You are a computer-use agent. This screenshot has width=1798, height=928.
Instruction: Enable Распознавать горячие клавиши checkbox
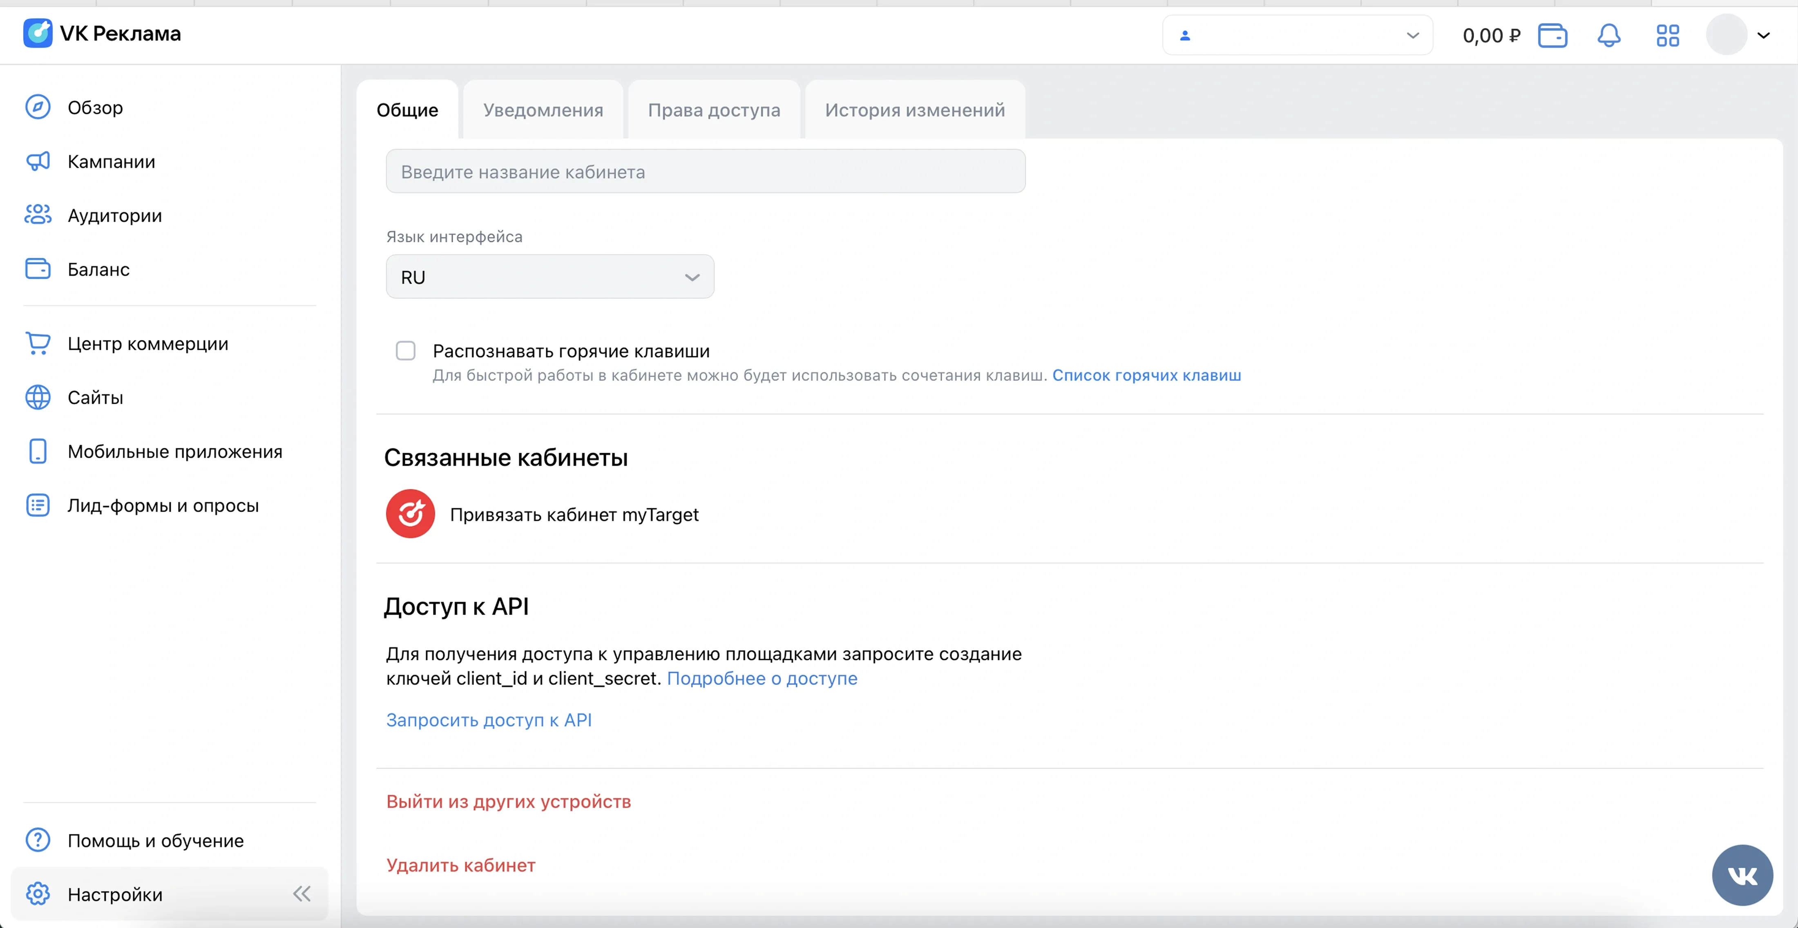point(406,351)
